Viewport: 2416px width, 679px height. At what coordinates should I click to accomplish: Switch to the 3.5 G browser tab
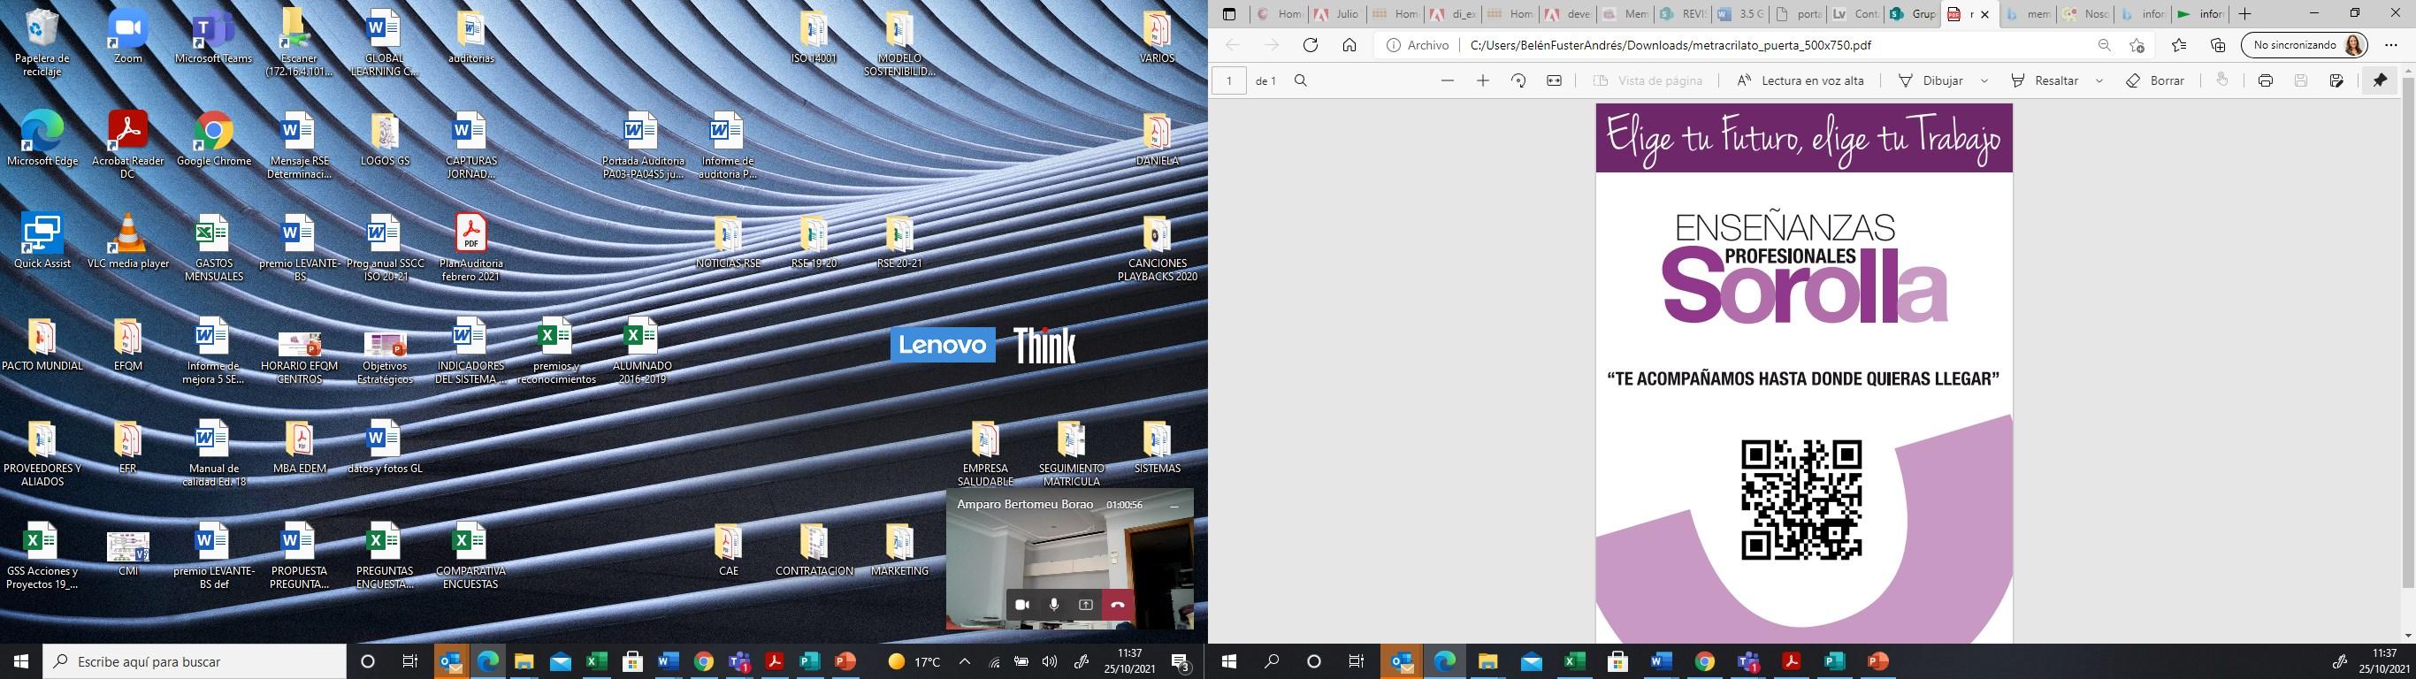click(x=1739, y=14)
